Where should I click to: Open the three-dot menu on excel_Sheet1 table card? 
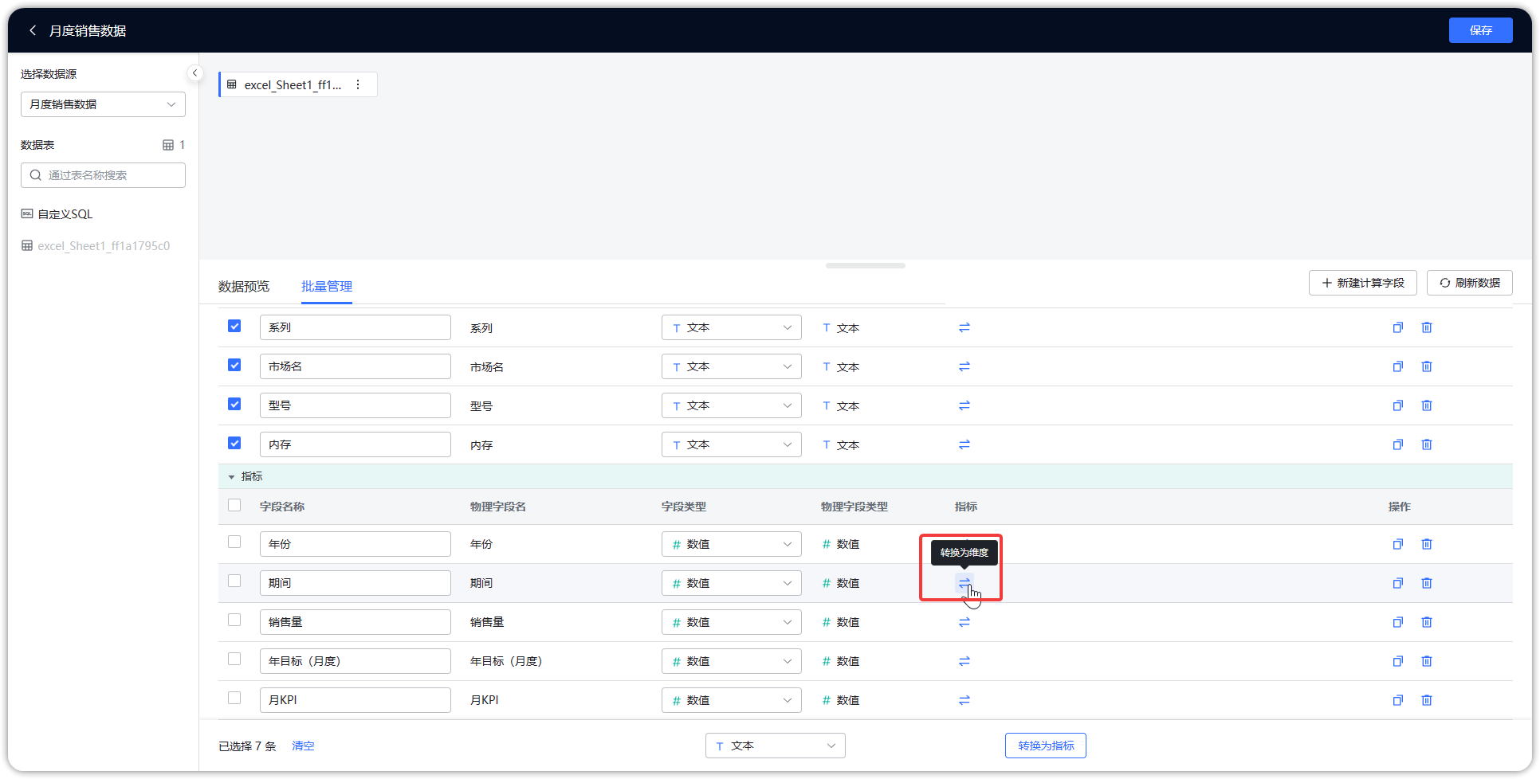(358, 84)
